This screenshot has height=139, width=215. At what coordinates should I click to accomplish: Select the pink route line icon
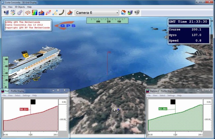[48, 13]
